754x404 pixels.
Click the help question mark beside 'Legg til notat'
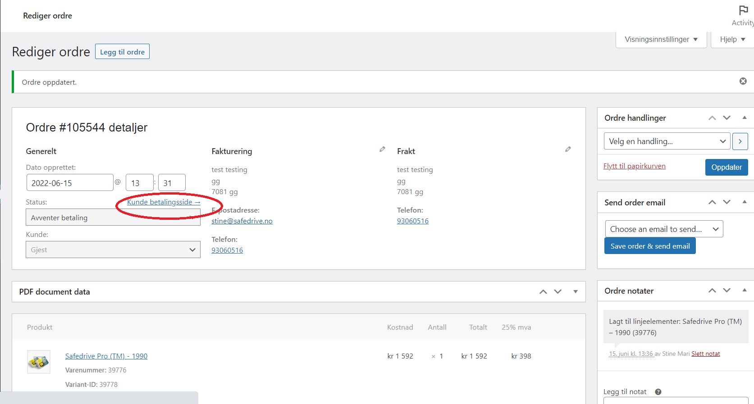658,392
